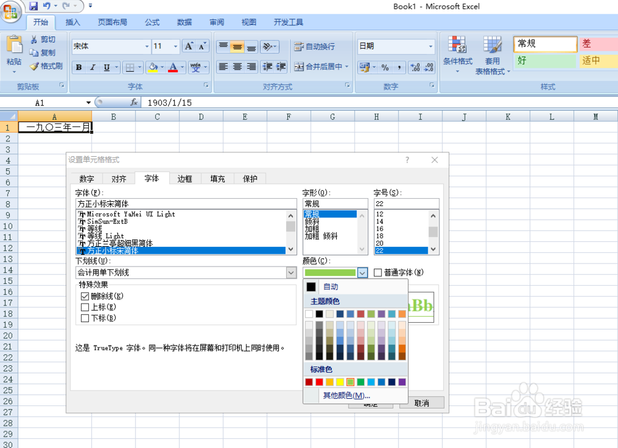Click the Increase Font Size icon

coord(188,46)
